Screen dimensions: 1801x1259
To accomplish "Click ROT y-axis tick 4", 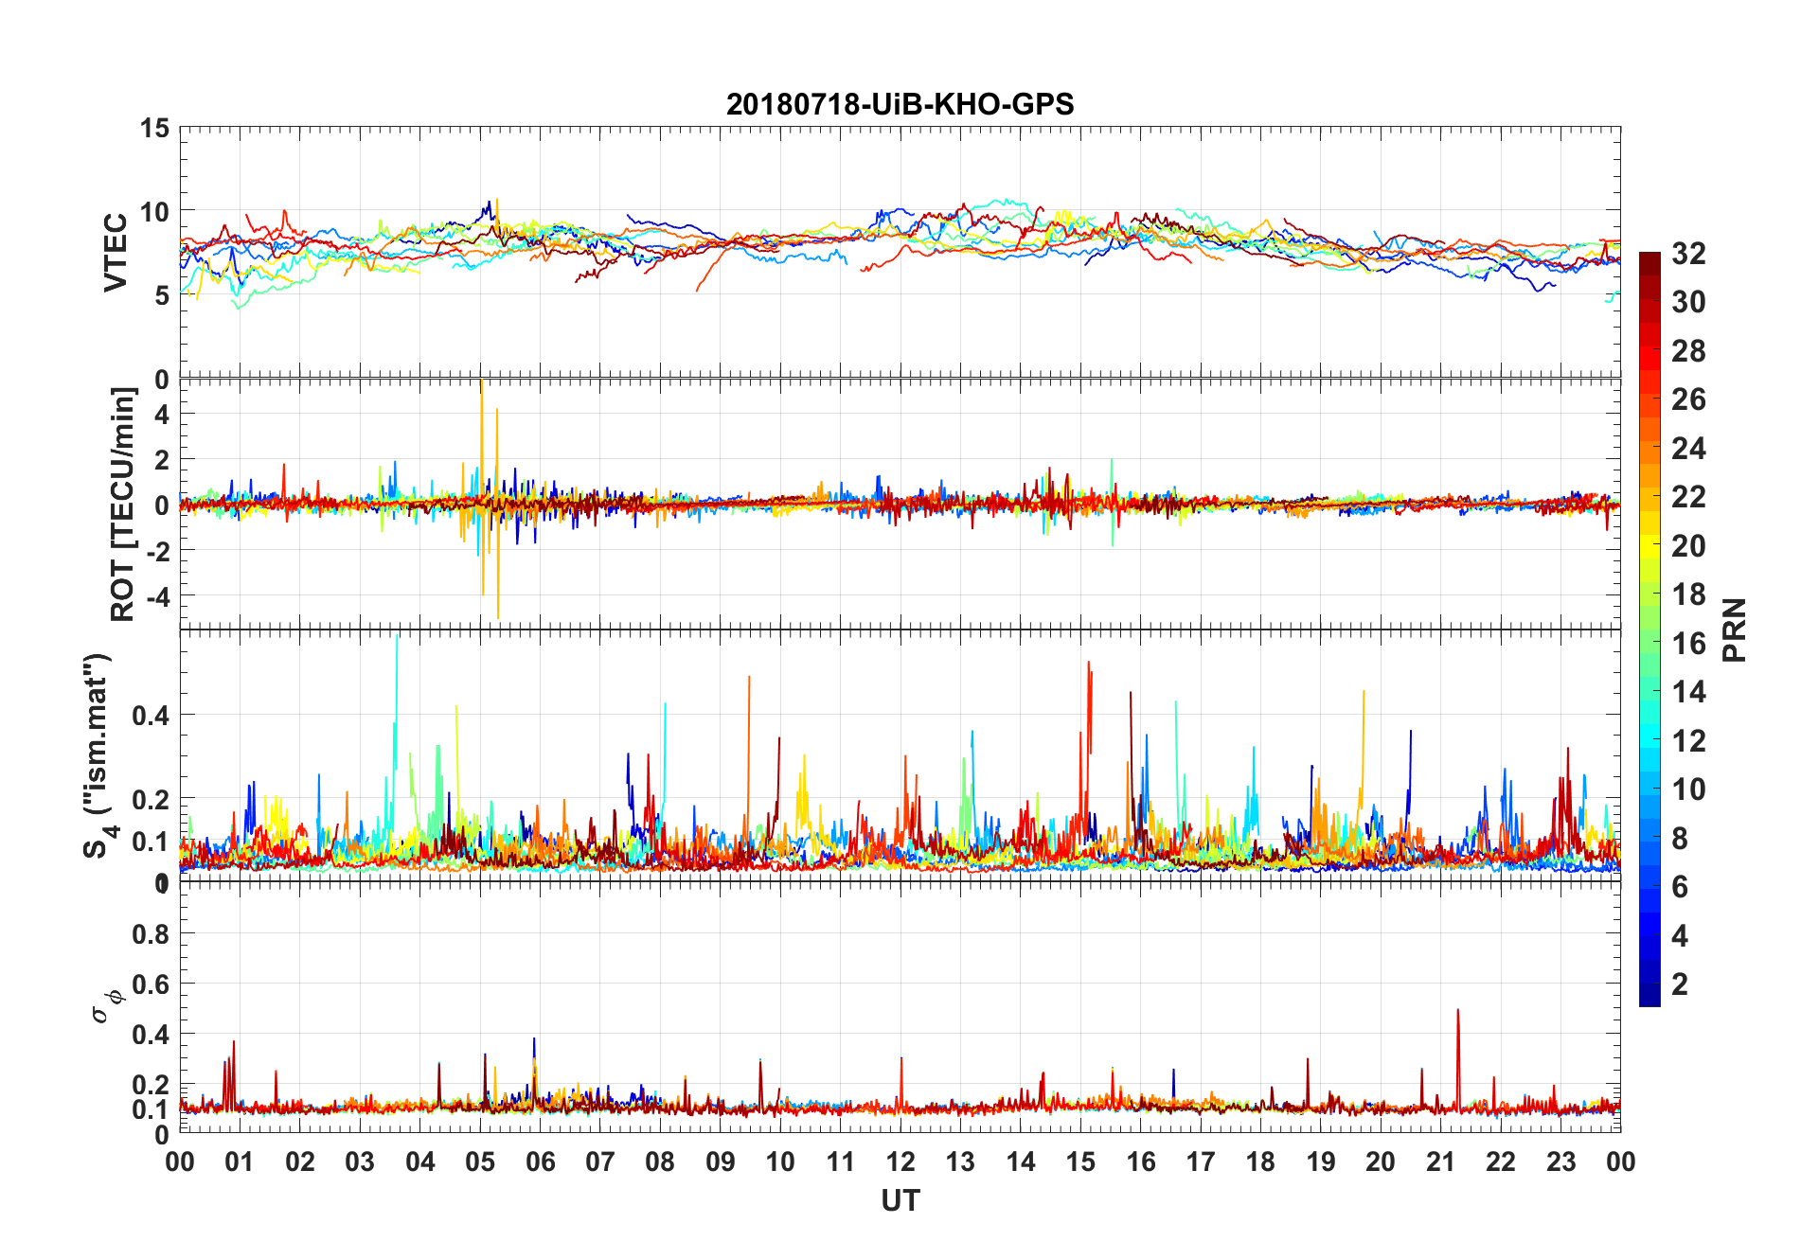I will point(162,414).
